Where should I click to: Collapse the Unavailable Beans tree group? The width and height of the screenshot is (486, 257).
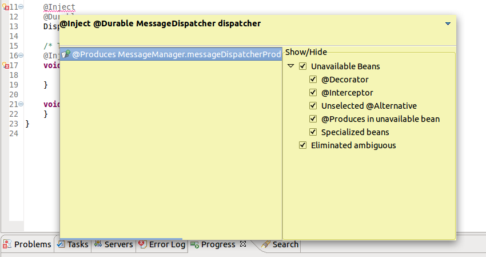click(x=290, y=66)
